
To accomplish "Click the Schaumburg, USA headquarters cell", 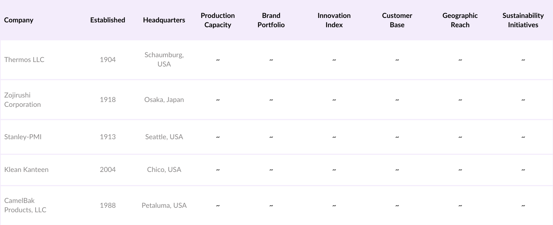I will tap(164, 60).
